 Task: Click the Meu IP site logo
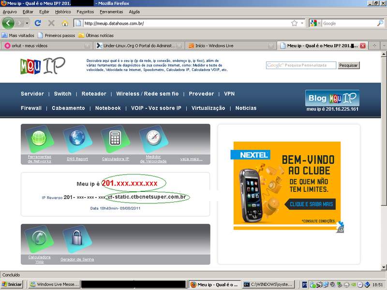(x=43, y=66)
